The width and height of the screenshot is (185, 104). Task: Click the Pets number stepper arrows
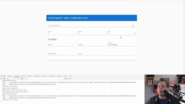tap(134, 34)
